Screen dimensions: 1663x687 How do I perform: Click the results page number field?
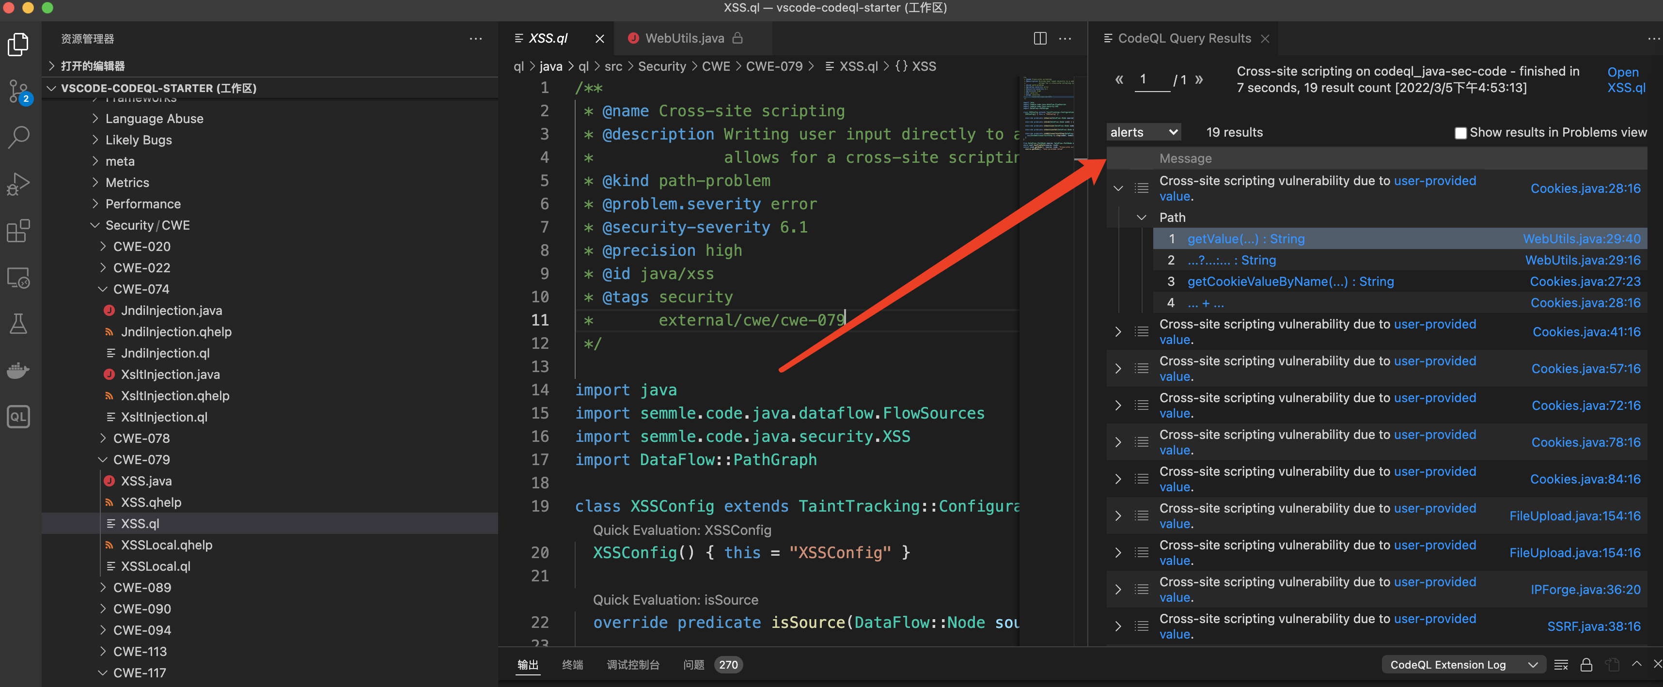click(x=1152, y=79)
